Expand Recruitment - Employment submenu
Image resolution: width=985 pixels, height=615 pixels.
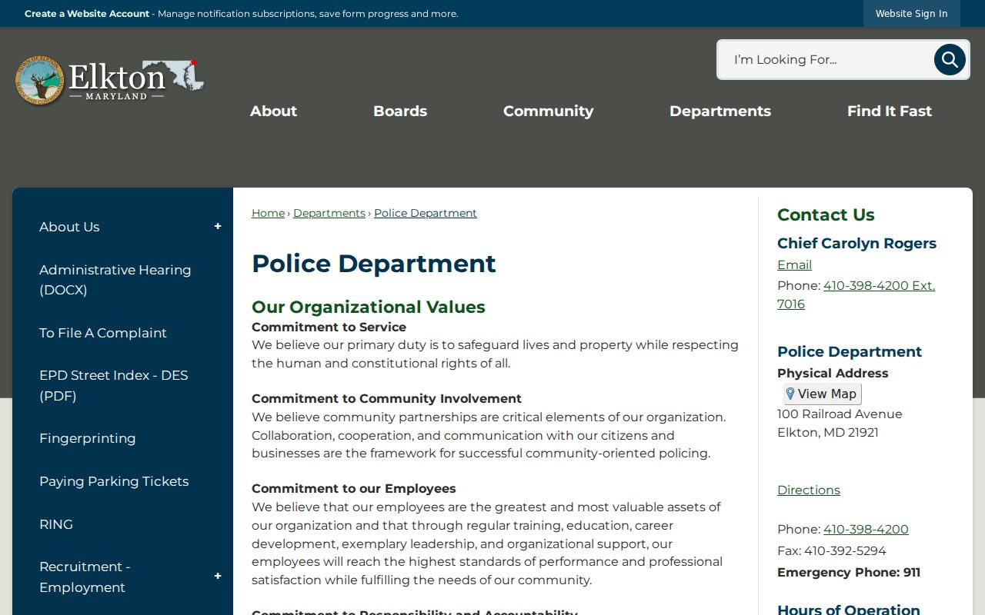click(x=218, y=577)
